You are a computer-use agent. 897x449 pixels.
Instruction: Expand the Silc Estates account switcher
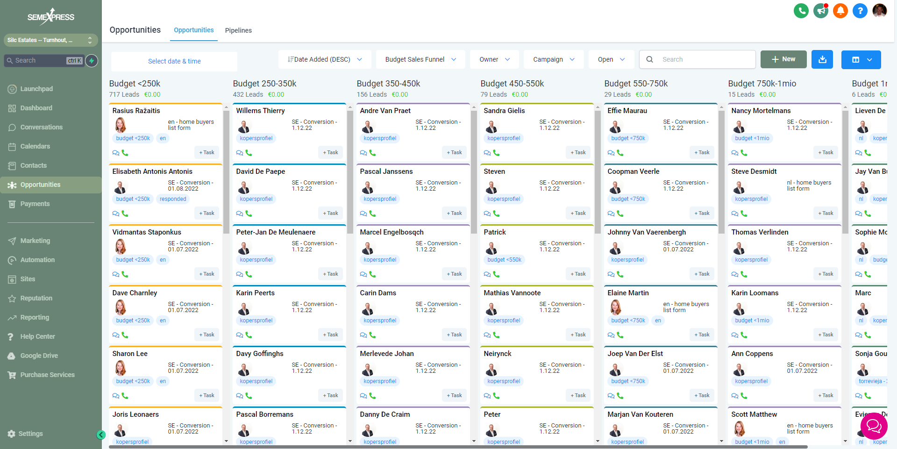[51, 40]
